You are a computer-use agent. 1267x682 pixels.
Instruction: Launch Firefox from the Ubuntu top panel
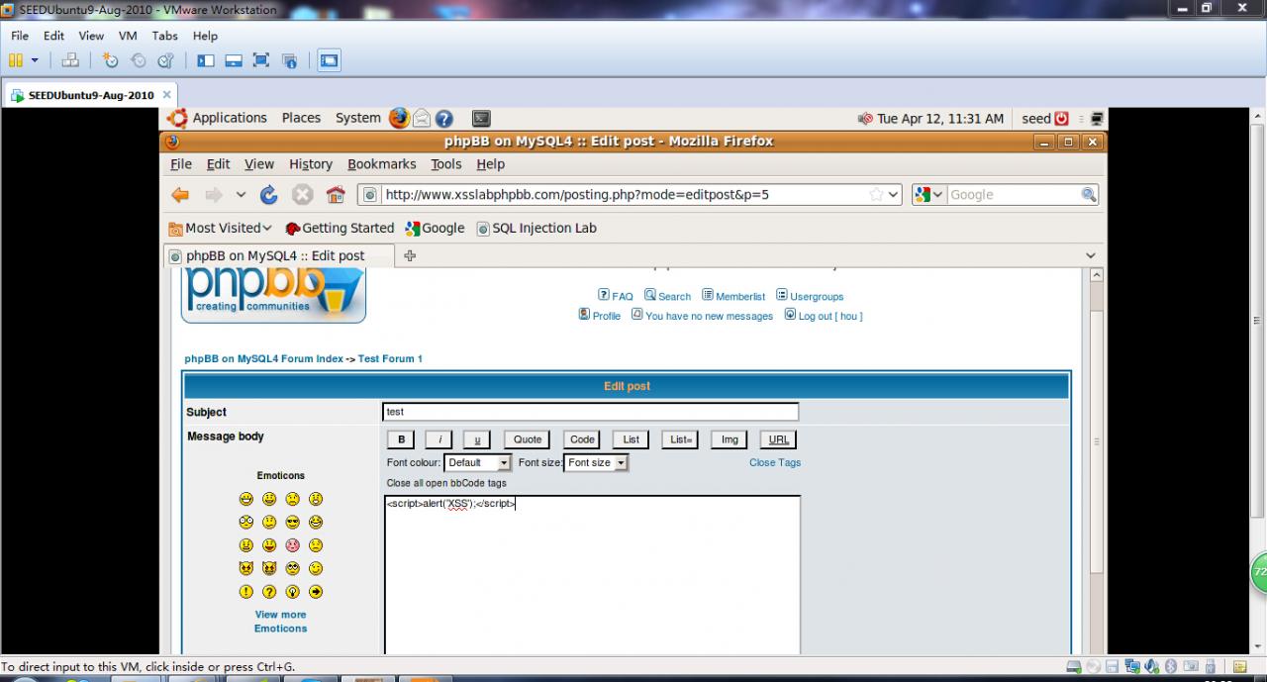pos(399,118)
